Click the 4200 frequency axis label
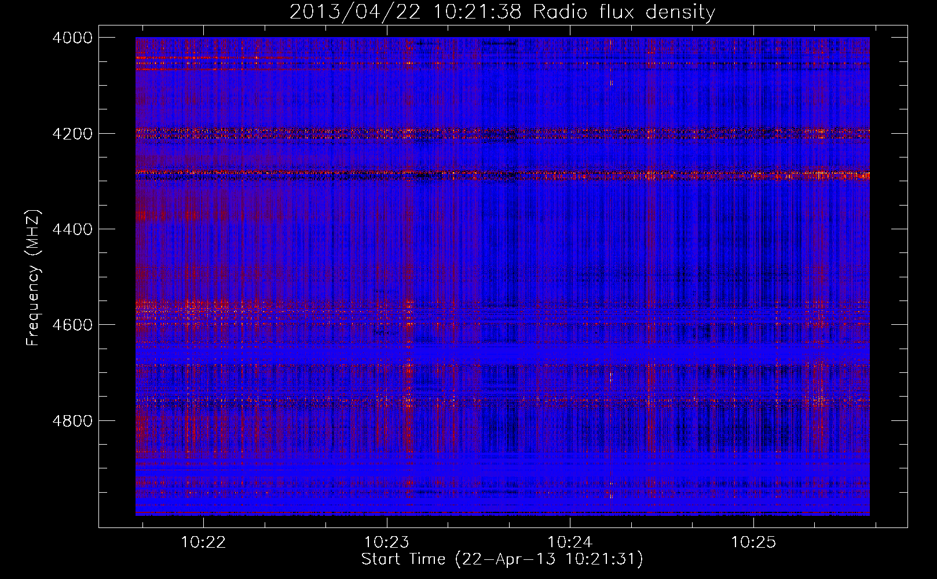Image resolution: width=937 pixels, height=579 pixels. click(72, 134)
